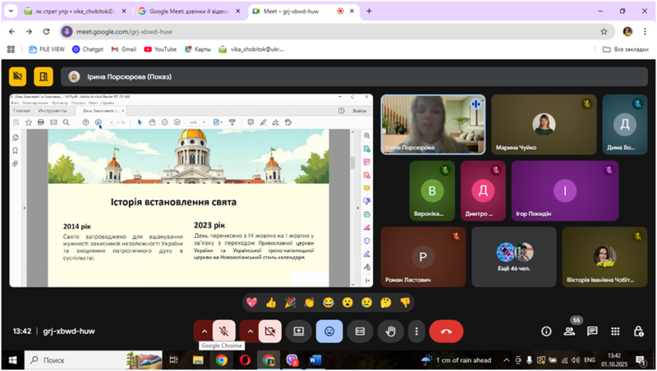
Task: Open meeting details info icon
Action: (546, 332)
